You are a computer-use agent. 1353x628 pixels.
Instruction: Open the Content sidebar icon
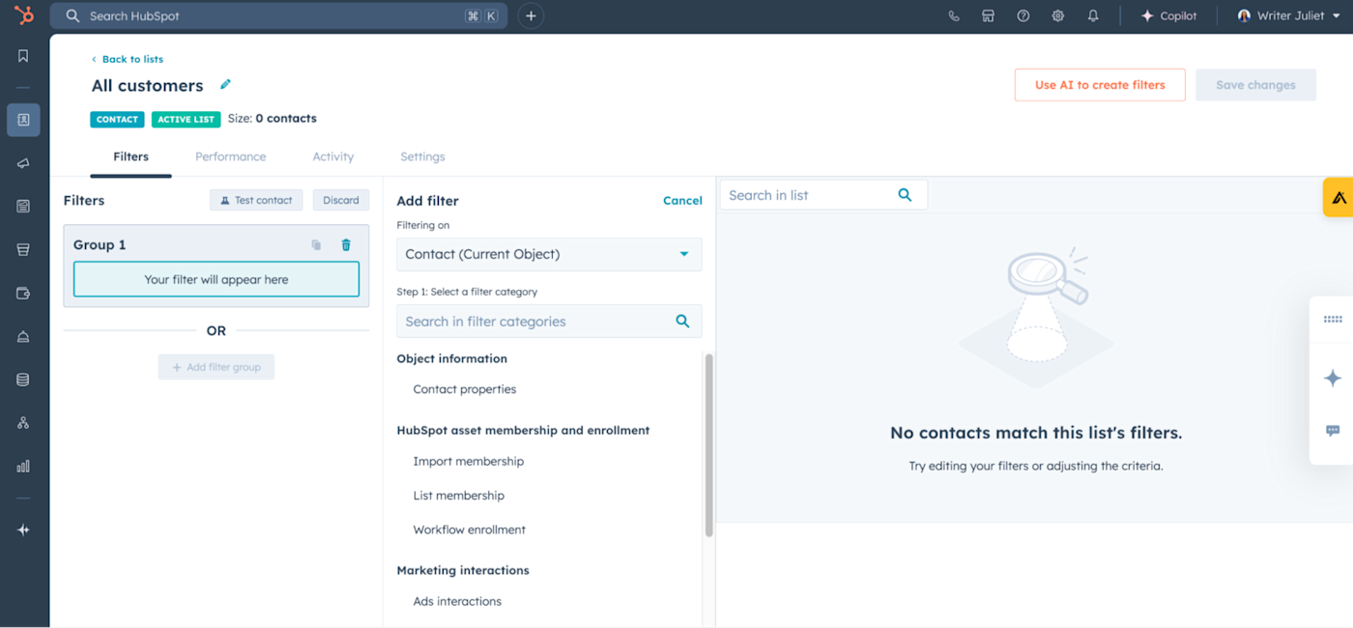23,206
